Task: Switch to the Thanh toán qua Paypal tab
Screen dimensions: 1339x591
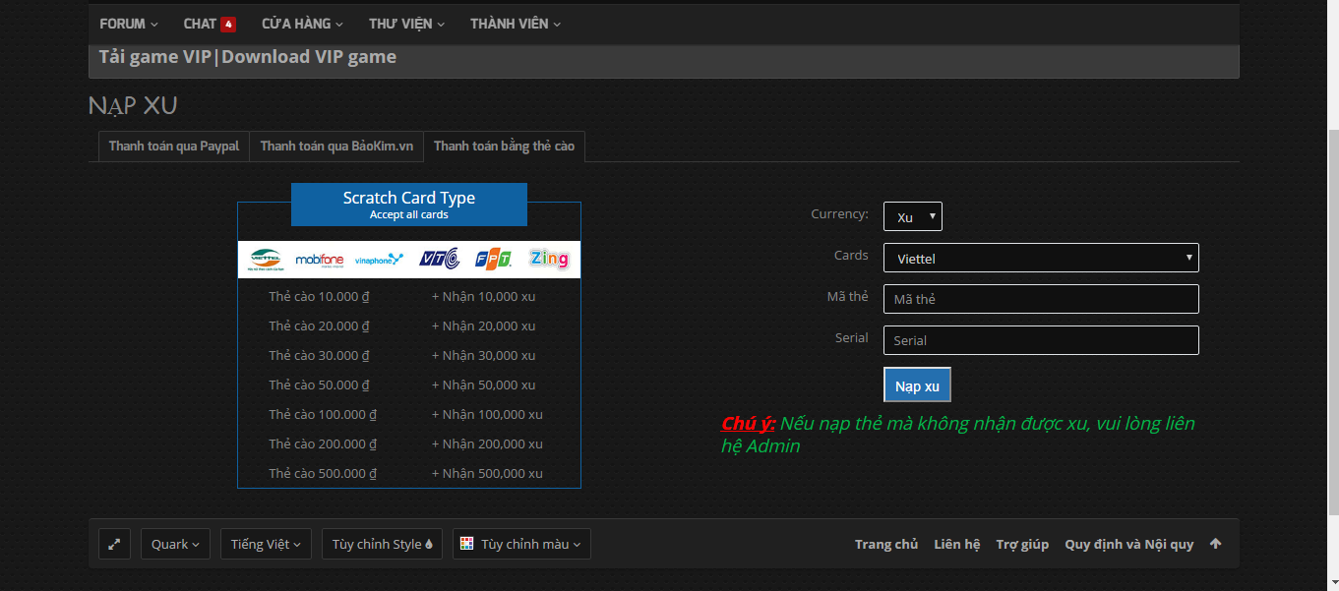Action: click(x=173, y=146)
